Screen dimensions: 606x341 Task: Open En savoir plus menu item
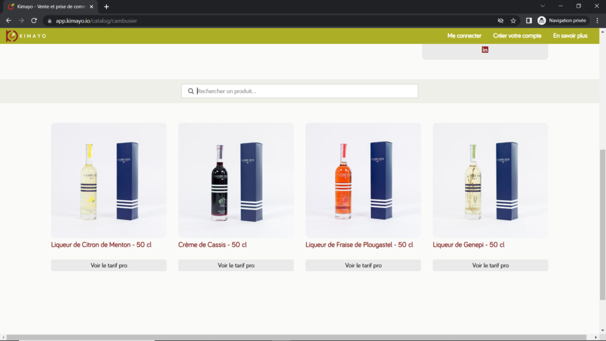coord(570,36)
